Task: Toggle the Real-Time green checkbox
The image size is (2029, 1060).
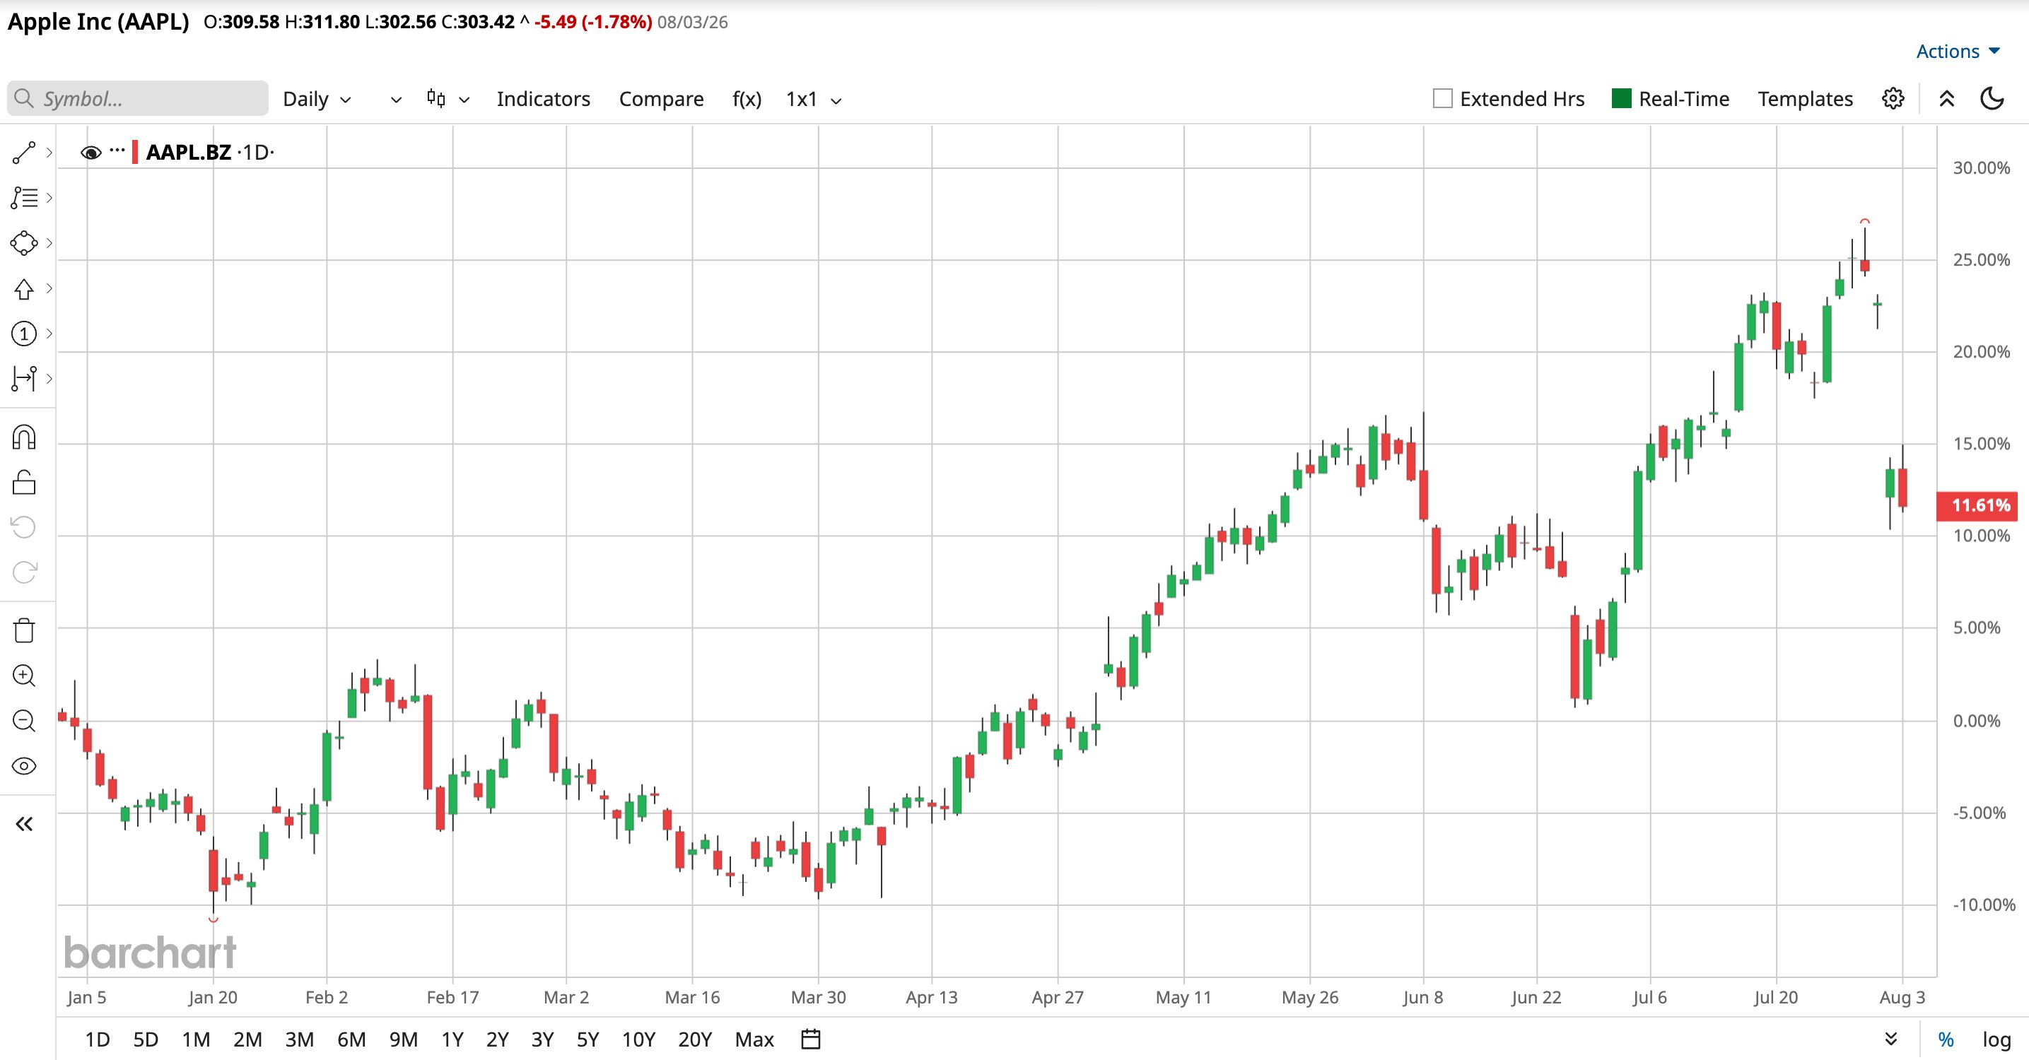Action: click(1621, 98)
